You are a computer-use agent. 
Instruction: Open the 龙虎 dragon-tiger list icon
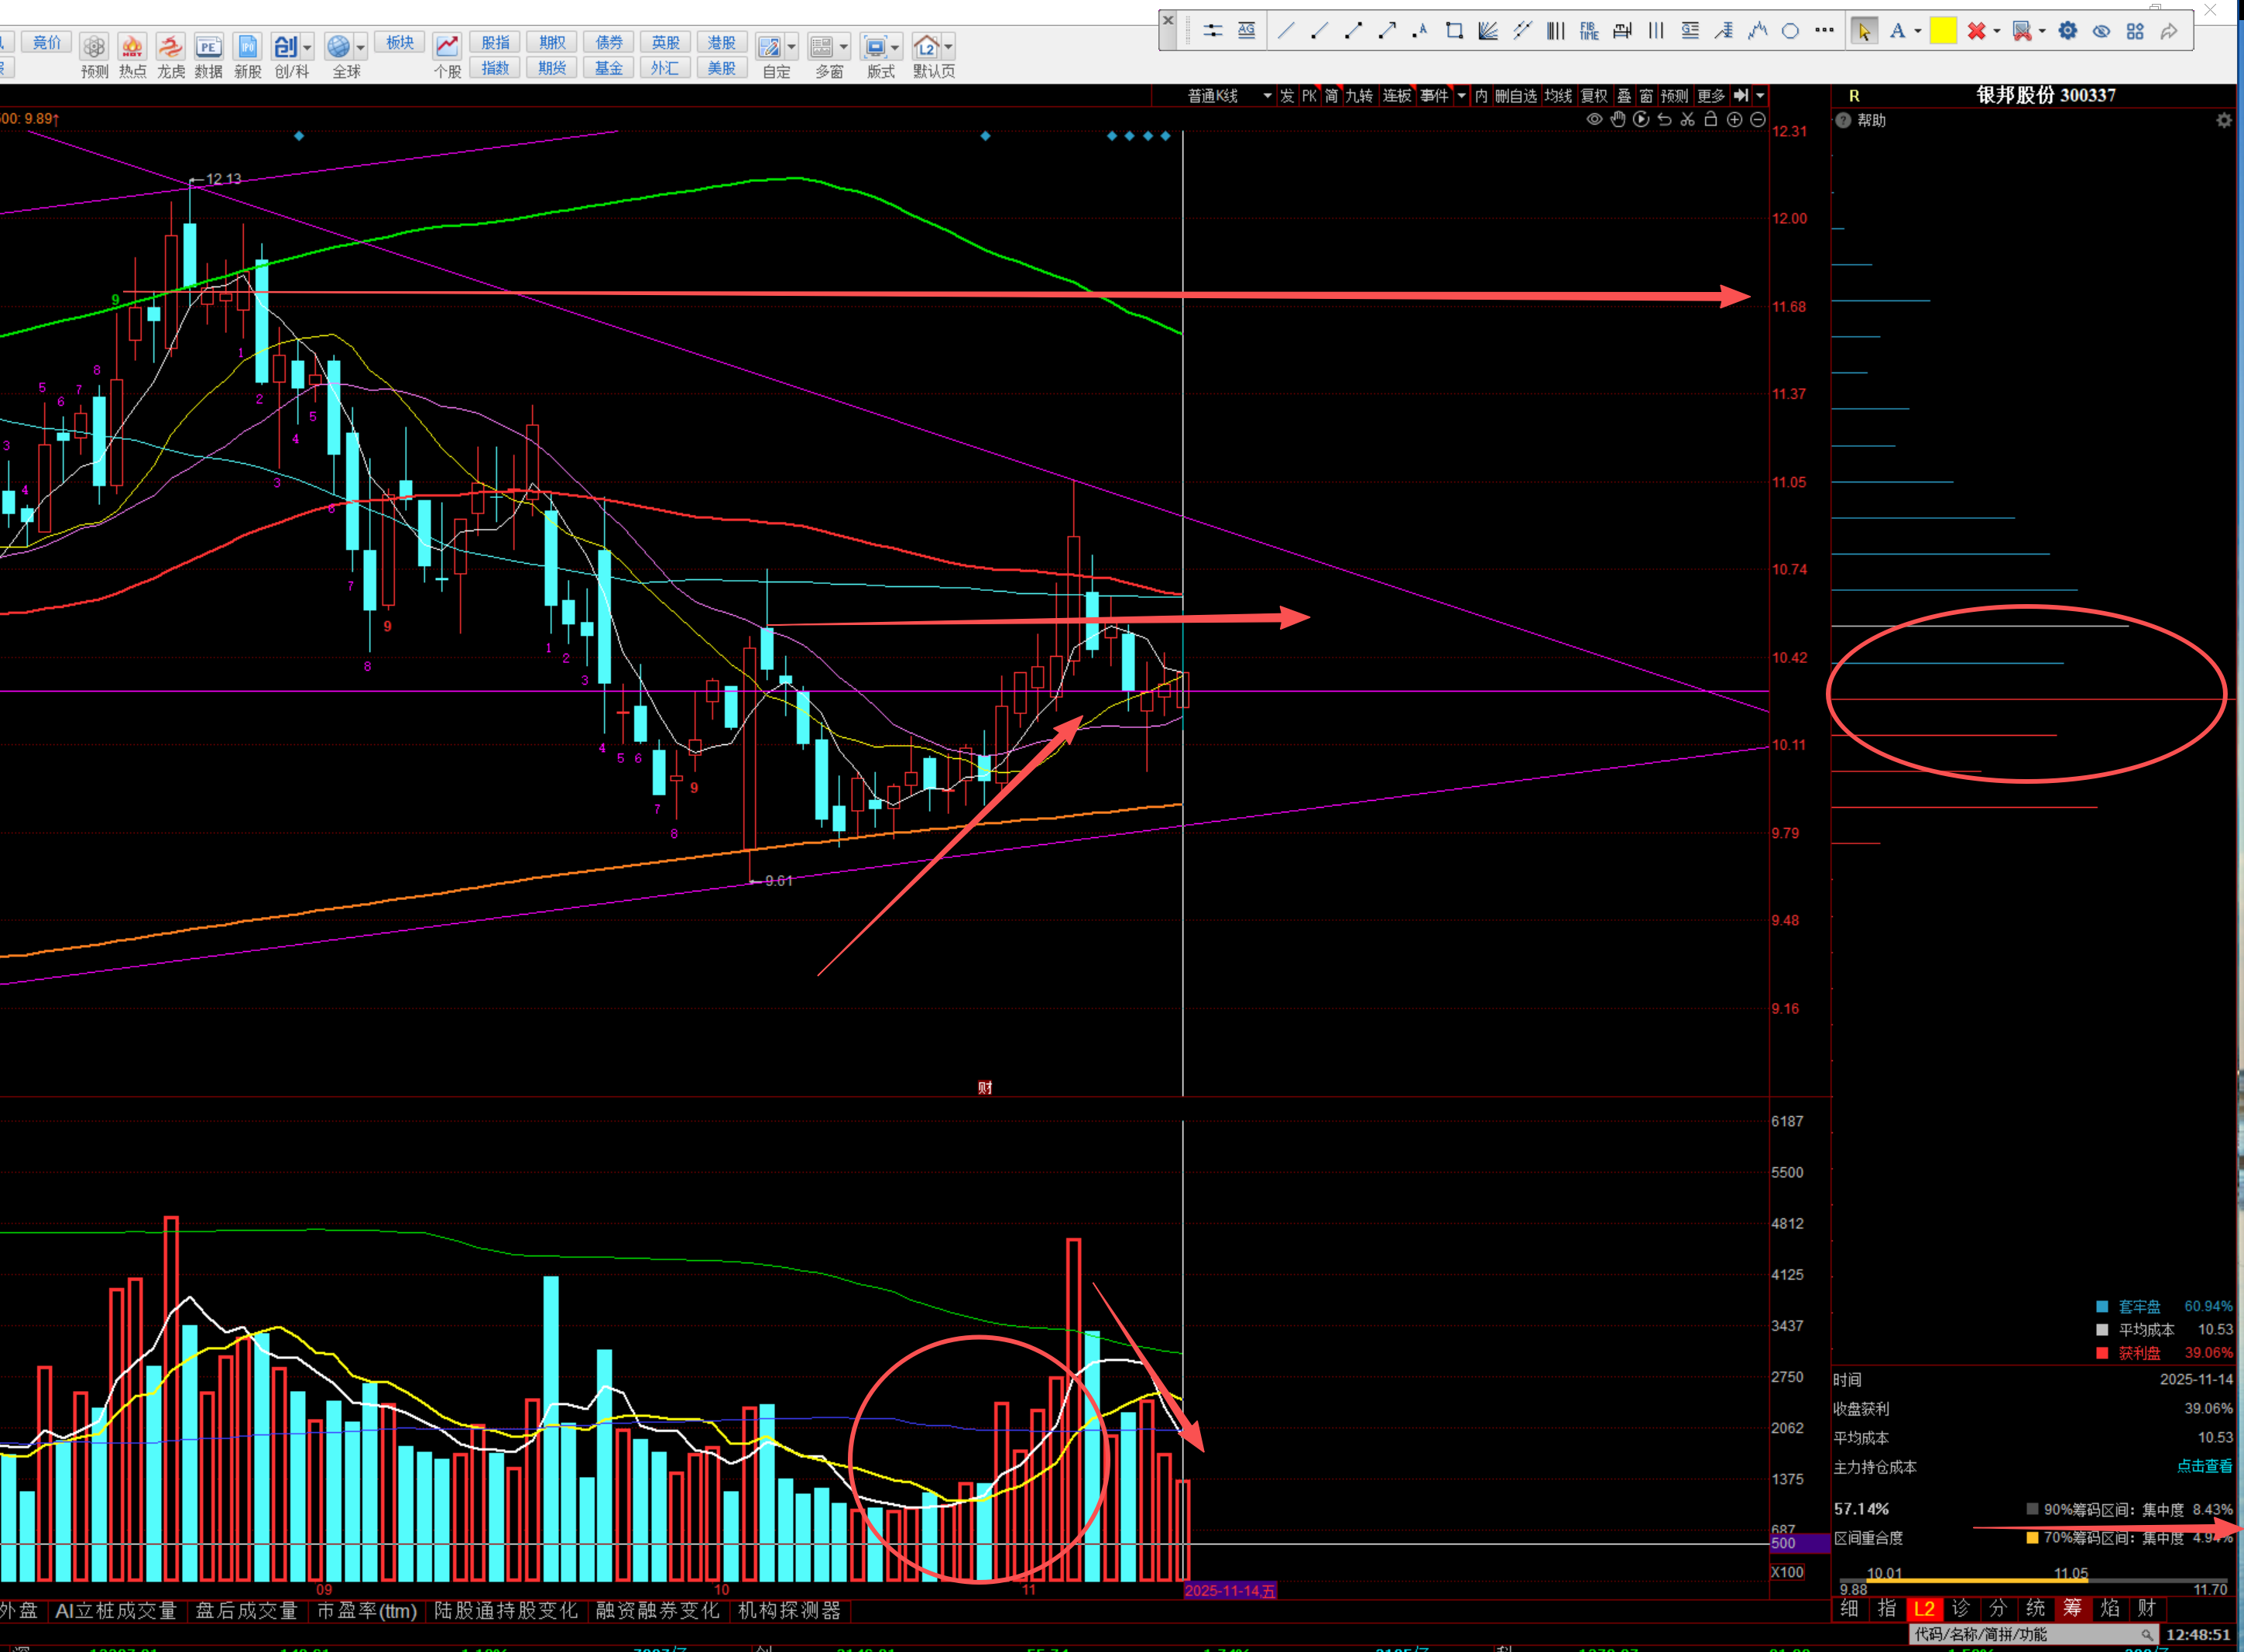pyautogui.click(x=171, y=47)
